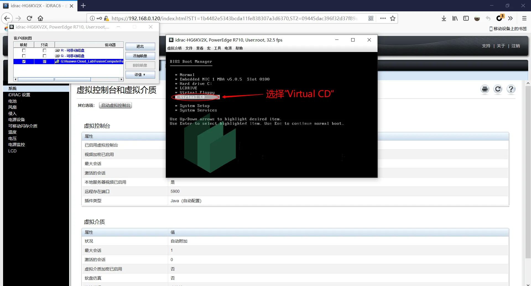This screenshot has width=531, height=286.
Task: Select LCD in the left navigation
Action: [12, 151]
